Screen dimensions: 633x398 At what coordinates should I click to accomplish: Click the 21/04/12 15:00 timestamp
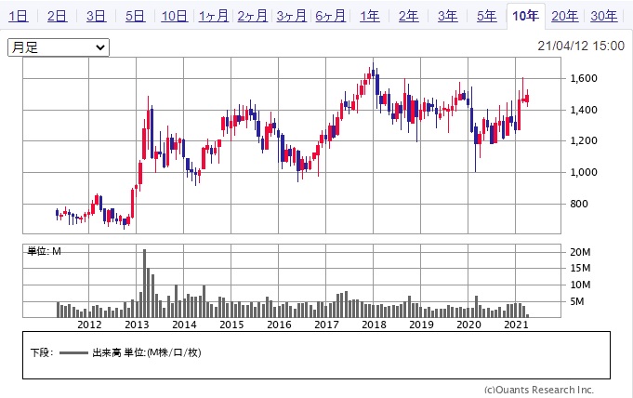point(581,46)
